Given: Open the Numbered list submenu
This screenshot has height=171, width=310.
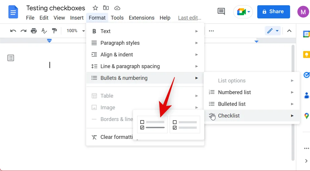Looking at the screenshot, I should (x=252, y=92).
